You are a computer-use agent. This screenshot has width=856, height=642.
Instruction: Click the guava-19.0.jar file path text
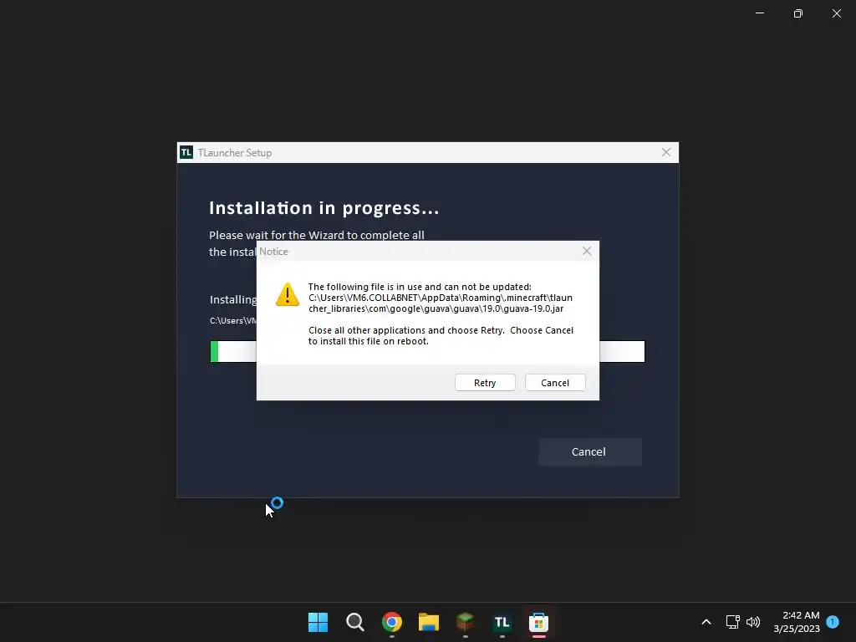point(441,303)
